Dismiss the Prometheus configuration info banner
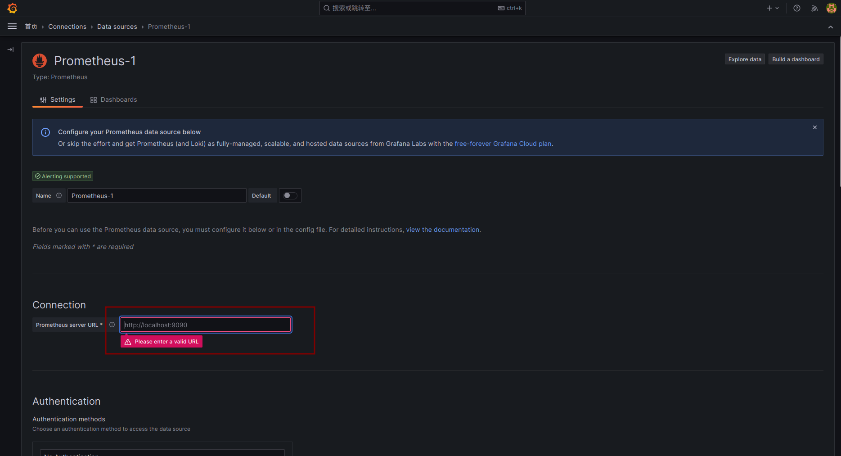The height and width of the screenshot is (456, 841). (814, 127)
